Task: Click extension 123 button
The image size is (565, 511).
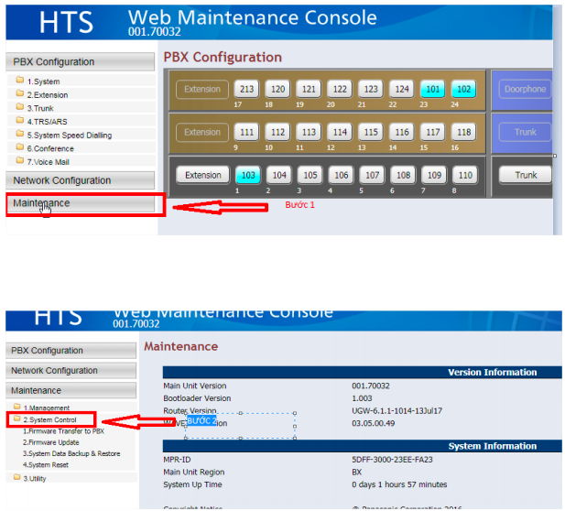Action: (371, 89)
